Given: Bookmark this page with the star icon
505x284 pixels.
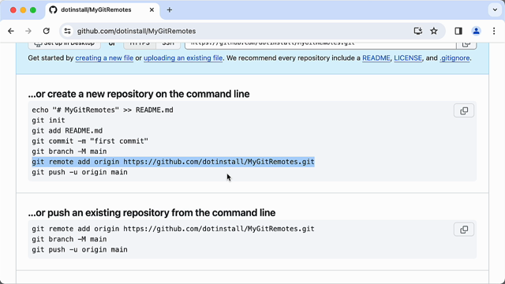Looking at the screenshot, I should pos(434,31).
